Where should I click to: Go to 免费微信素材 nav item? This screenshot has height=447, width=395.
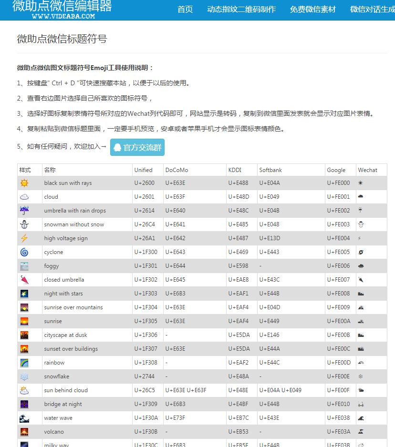pyautogui.click(x=313, y=10)
